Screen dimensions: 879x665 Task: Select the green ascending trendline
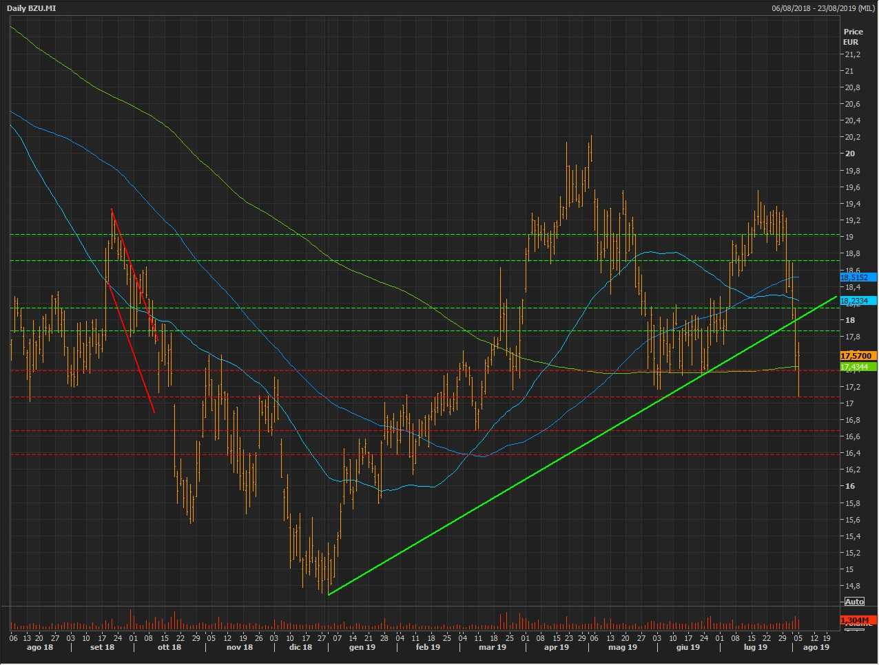pyautogui.click(x=582, y=445)
